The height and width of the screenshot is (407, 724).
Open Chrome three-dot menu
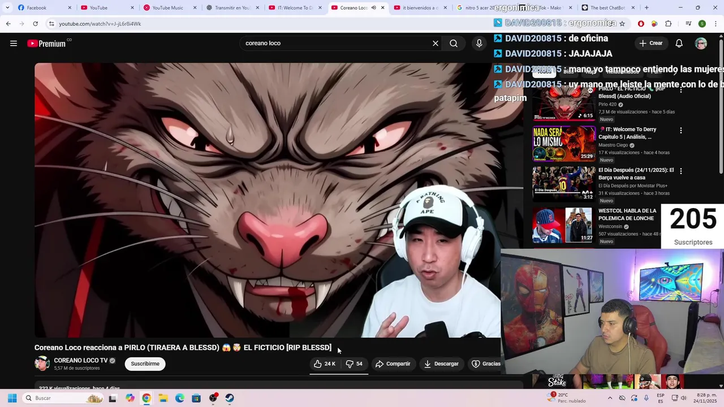(x=716, y=24)
